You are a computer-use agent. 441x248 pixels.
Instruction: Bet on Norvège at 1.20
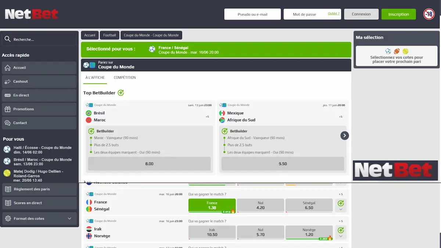coord(309,232)
